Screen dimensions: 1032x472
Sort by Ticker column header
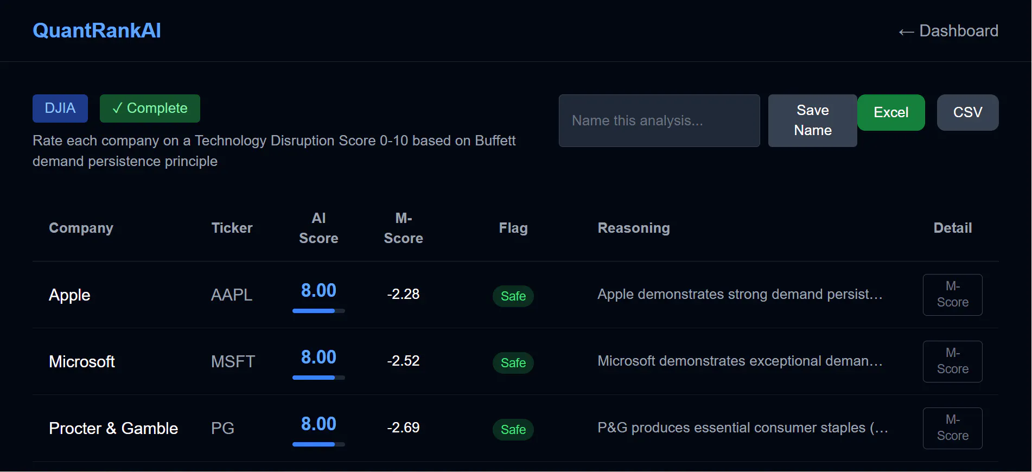(232, 228)
